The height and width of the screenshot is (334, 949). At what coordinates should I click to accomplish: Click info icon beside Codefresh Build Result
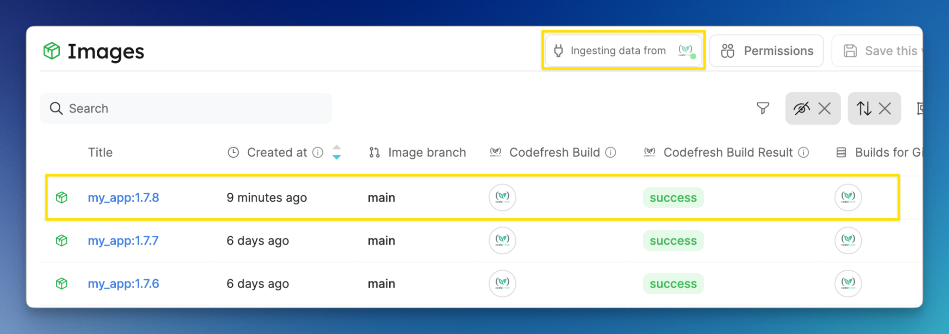(x=803, y=152)
